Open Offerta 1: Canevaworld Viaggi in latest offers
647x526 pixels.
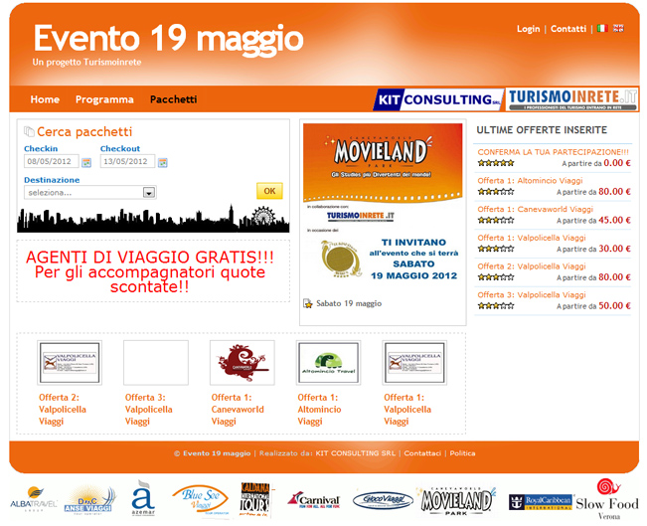pyautogui.click(x=535, y=209)
